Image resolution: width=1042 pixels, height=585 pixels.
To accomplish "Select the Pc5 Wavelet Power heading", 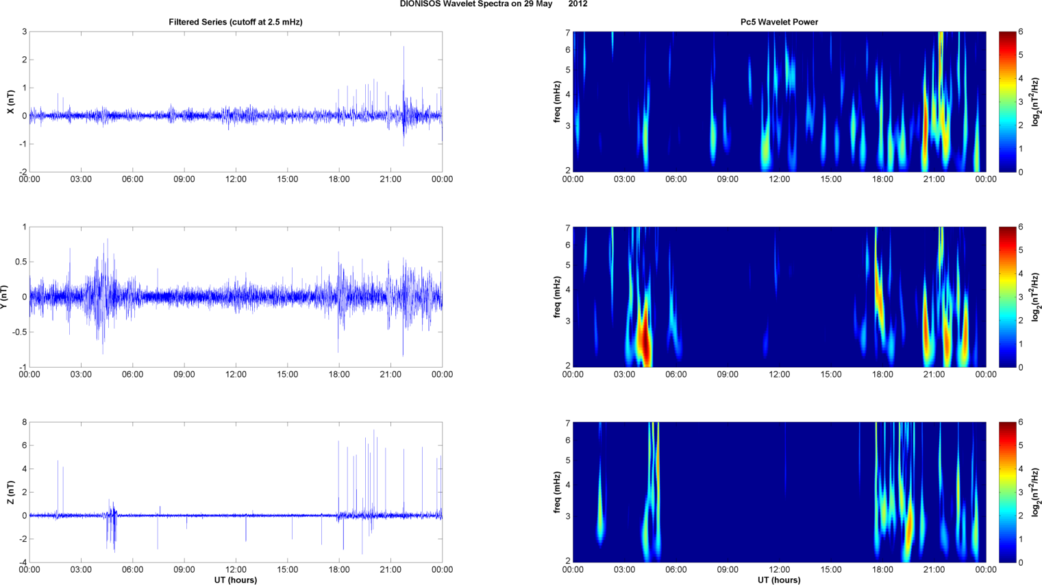I will coord(779,22).
